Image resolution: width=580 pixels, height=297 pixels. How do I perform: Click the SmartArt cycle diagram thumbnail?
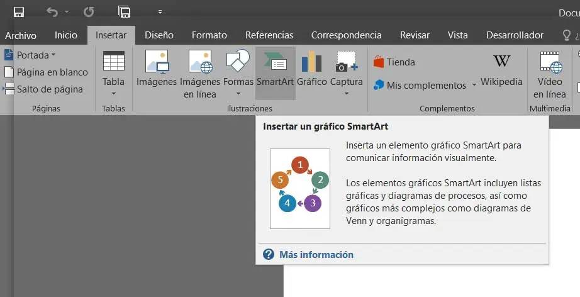point(300,189)
